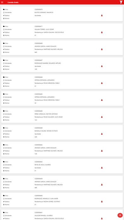Open the hamburger menu in header

[x=2, y=3]
